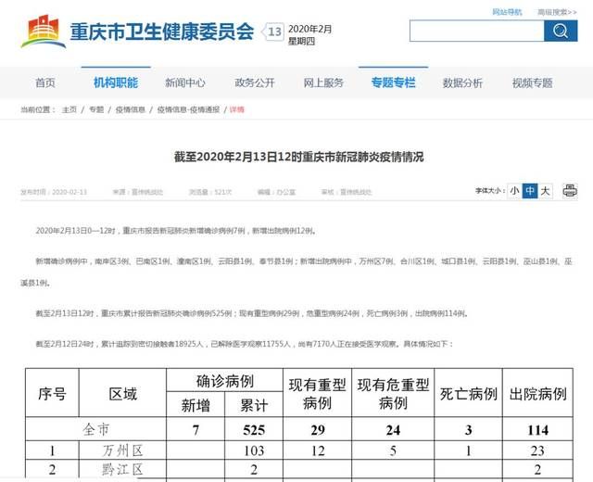The image size is (593, 482).
Task: Open the 数据分析 page
Action: point(462,82)
